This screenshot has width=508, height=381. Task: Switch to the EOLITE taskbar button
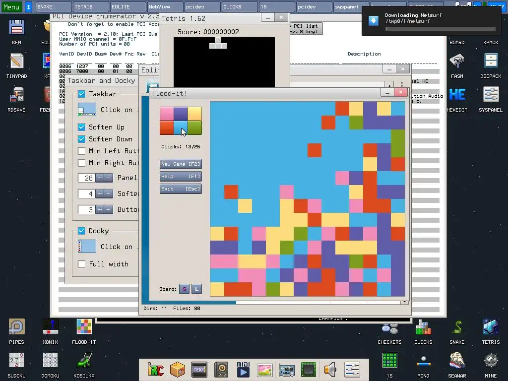click(127, 7)
